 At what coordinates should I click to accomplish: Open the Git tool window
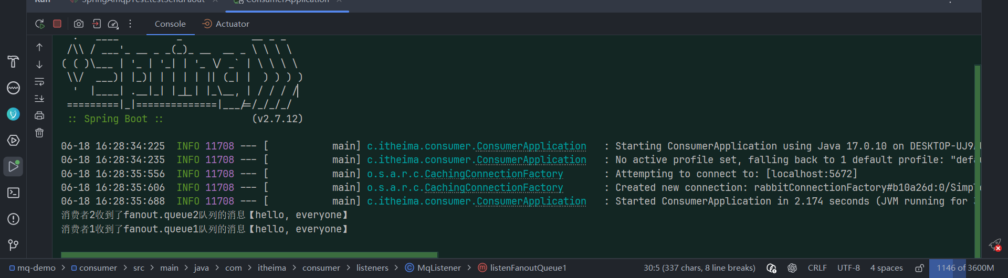coord(13,245)
